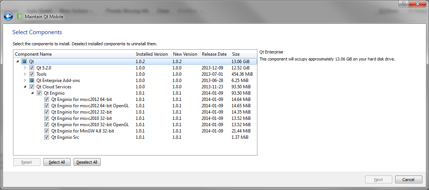This screenshot has width=429, height=190.
Task: Uncheck the Tools component checkbox
Action: [32, 74]
